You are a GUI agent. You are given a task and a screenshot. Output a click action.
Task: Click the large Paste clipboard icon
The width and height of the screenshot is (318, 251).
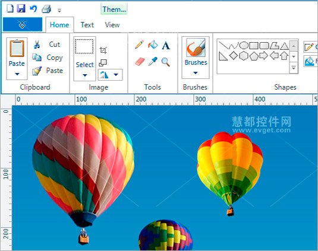tap(17, 49)
